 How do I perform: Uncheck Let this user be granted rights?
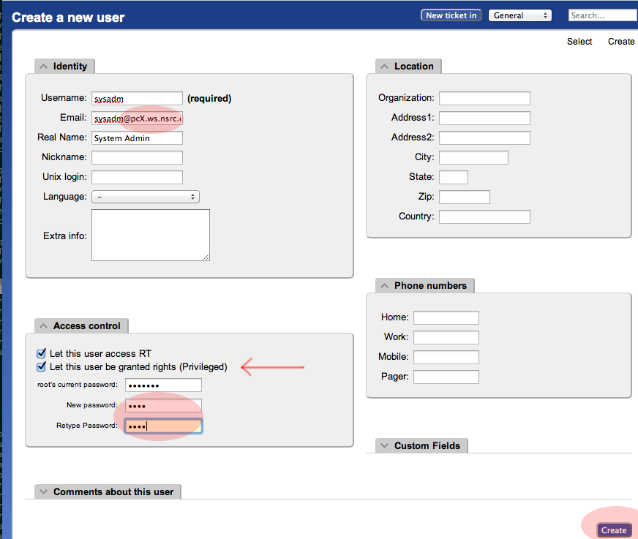[x=42, y=366]
